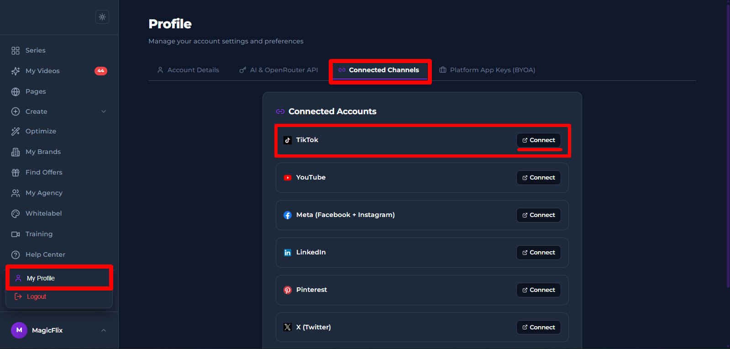Click the My Videos sparkle icon

click(x=16, y=71)
